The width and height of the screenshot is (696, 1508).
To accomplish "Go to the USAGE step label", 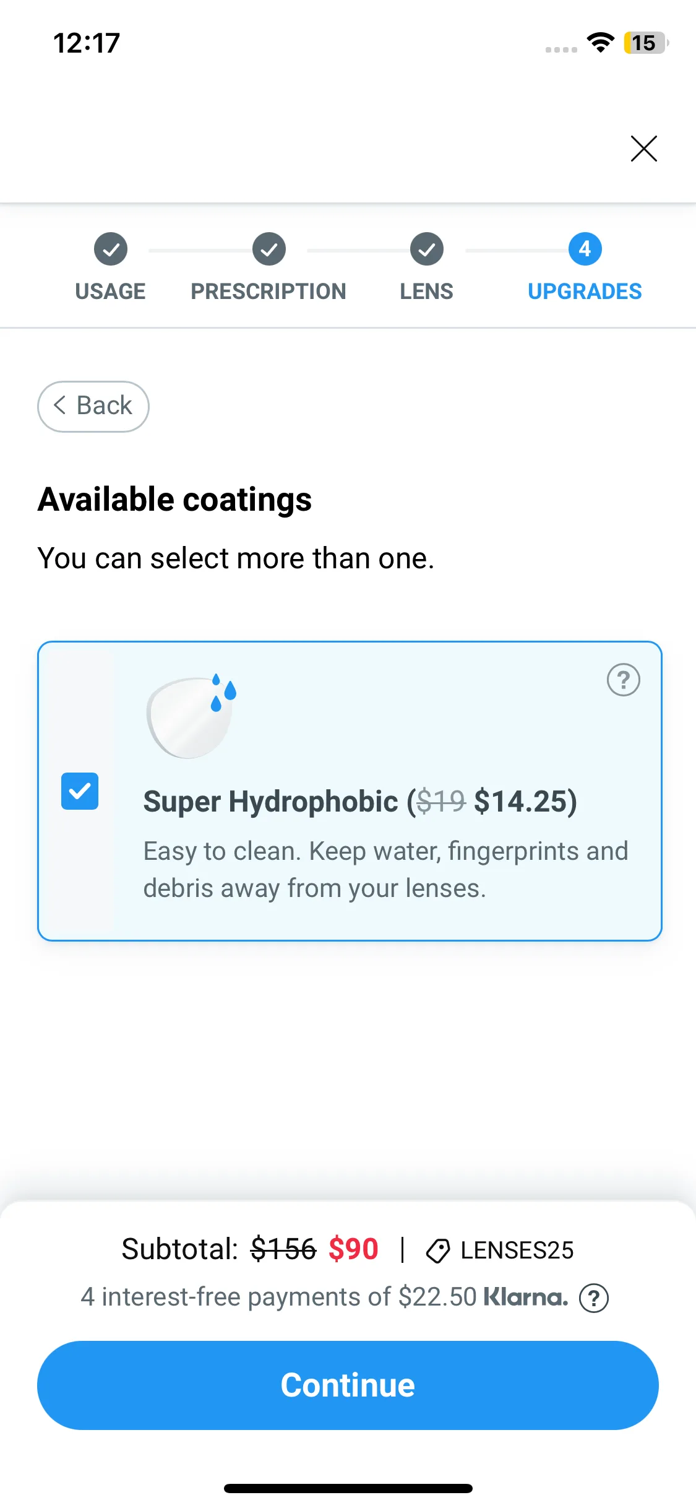I will point(110,292).
